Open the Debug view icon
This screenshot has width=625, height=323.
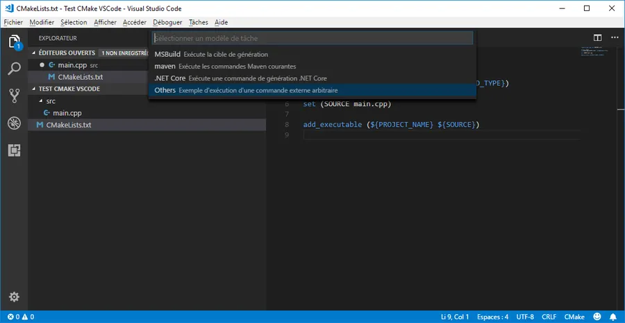[x=14, y=123]
